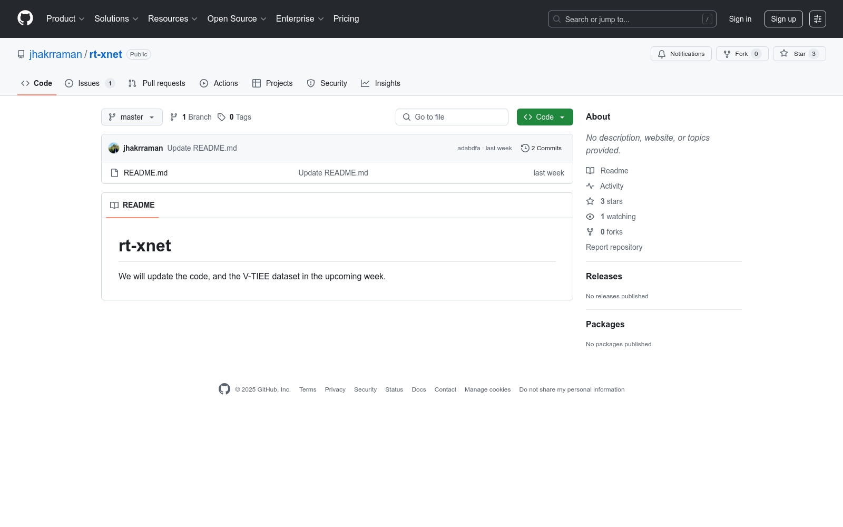Viewport: 843px width, 527px height.
Task: Click Report repository
Action: pyautogui.click(x=614, y=247)
